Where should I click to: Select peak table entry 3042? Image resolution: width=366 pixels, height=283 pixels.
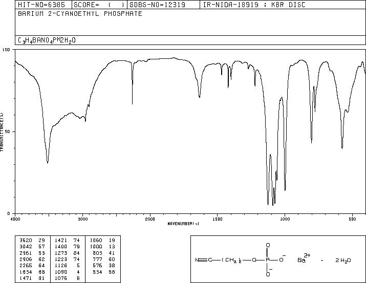(x=32, y=246)
